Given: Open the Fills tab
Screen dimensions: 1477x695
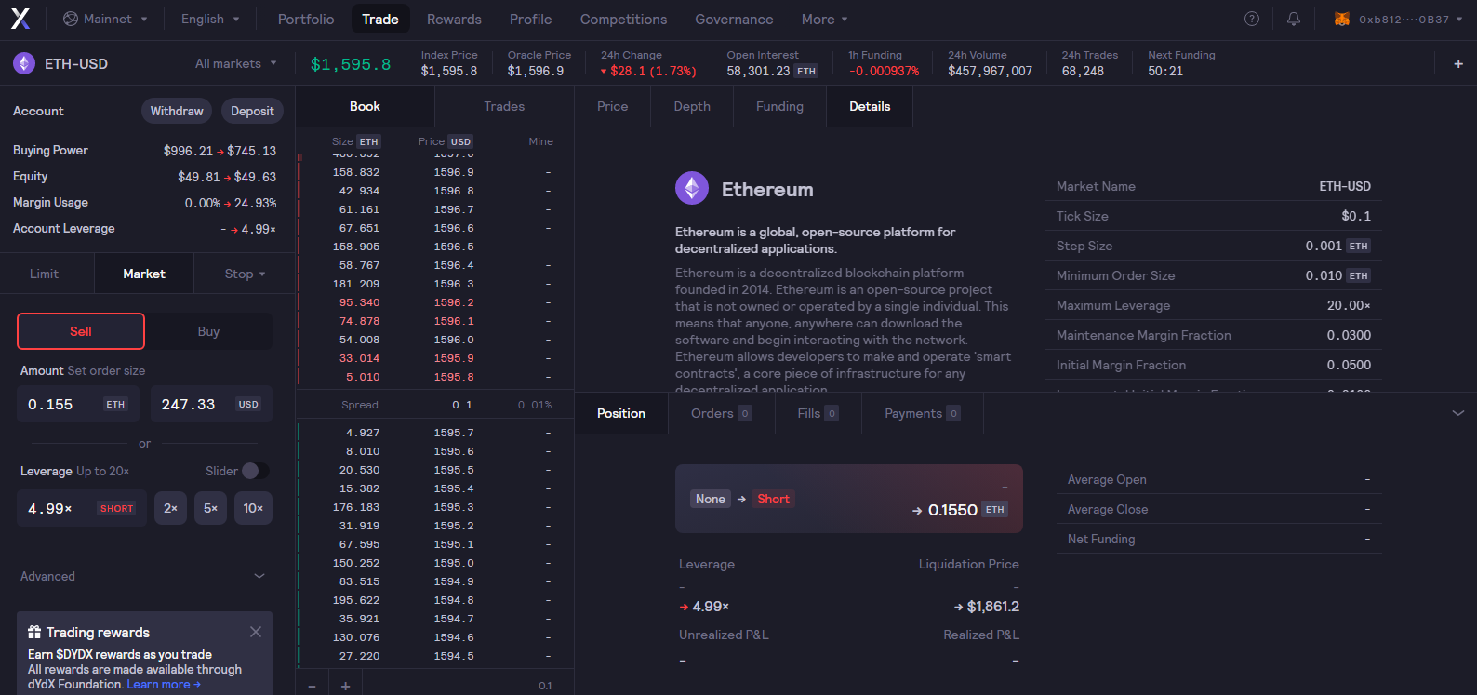Looking at the screenshot, I should (818, 413).
